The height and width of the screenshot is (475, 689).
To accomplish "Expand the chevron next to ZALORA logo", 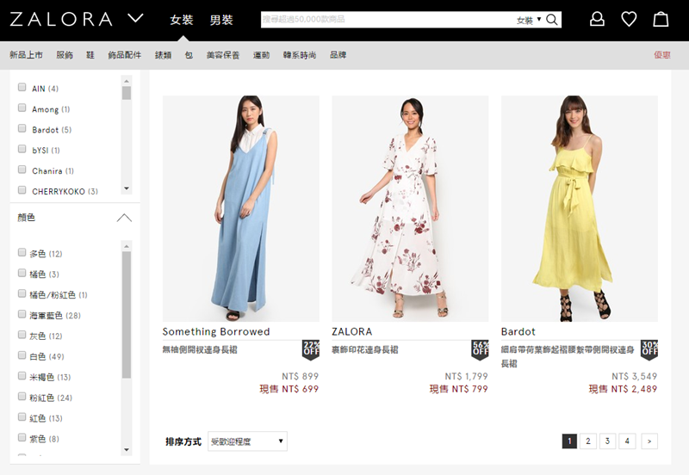I will [135, 18].
